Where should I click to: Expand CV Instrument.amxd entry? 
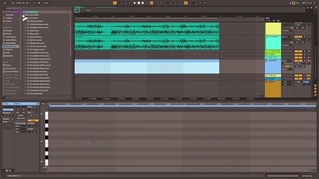(26, 46)
